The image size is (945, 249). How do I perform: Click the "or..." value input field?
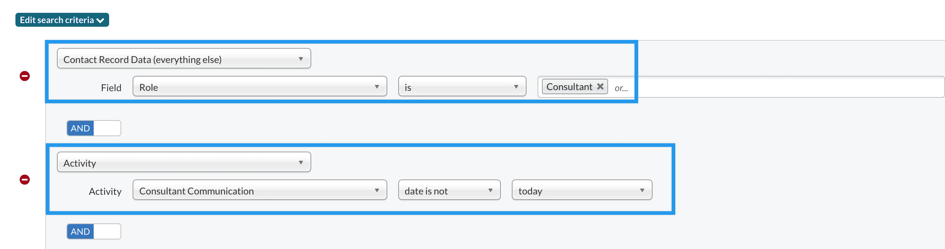point(772,87)
